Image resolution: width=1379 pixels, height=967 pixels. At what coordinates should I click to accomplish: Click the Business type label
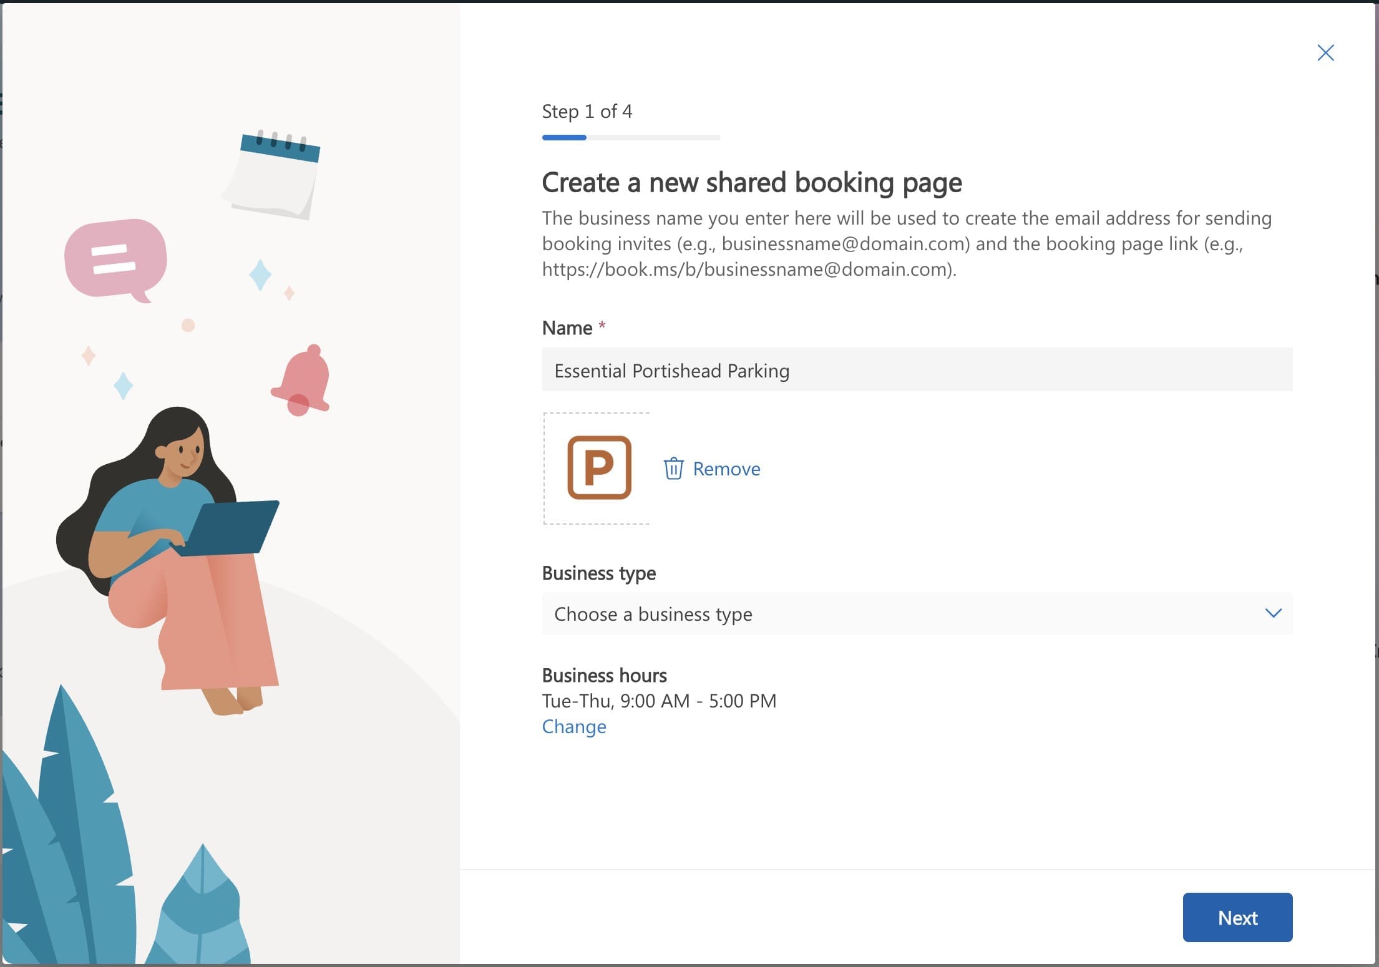598,573
